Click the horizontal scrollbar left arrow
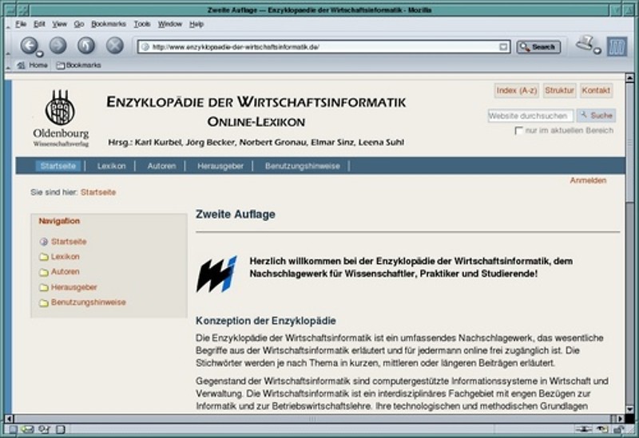Viewport: 639px width, 438px height. (9, 419)
